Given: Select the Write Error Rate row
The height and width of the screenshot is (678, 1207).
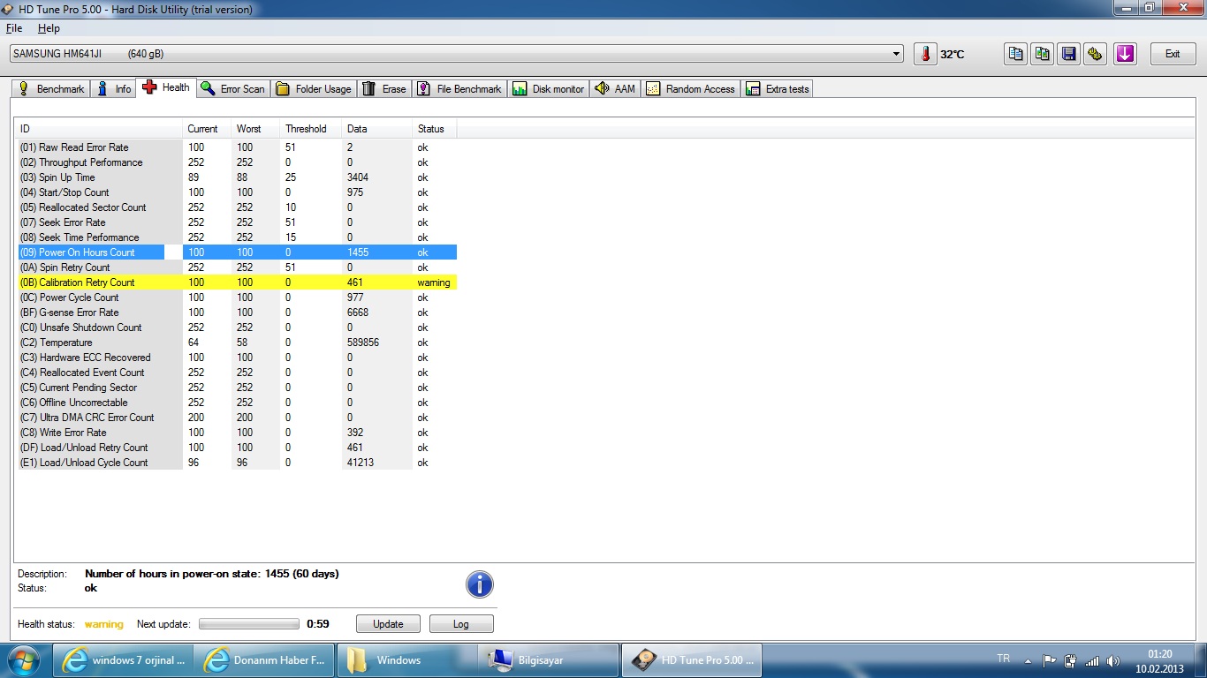Looking at the screenshot, I should 237,433.
